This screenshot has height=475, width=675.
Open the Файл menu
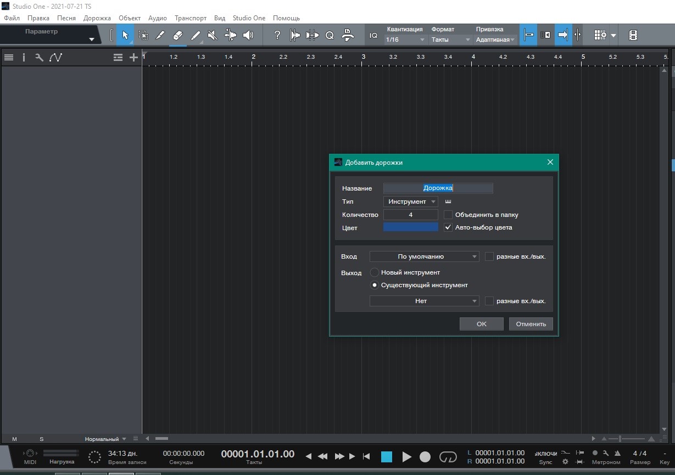(x=12, y=18)
